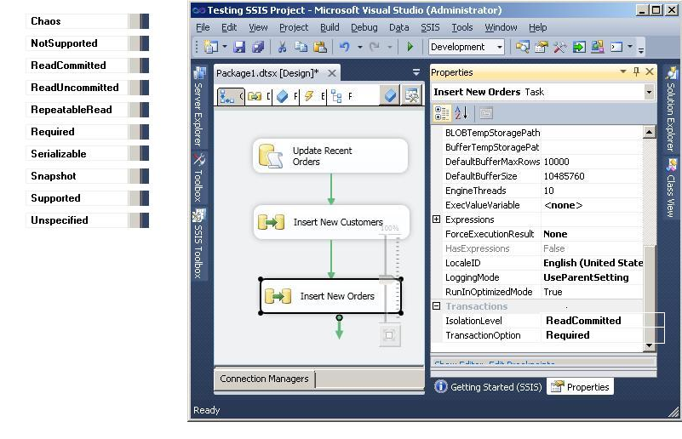Image resolution: width=682 pixels, height=439 pixels.
Task: Switch to the Control Flow designer tab
Action: click(x=231, y=96)
